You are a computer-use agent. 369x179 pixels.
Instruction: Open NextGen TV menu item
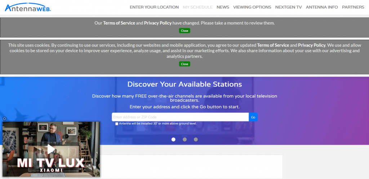tap(289, 7)
